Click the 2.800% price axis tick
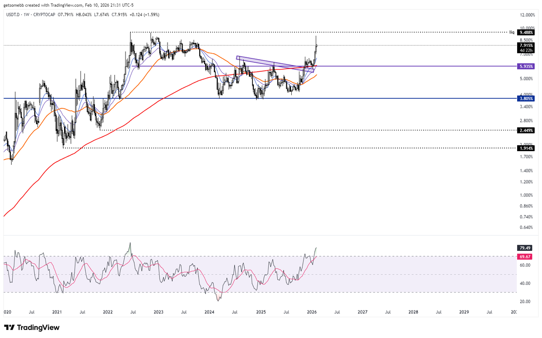Viewport: 542px width, 338px height. pyautogui.click(x=527, y=120)
